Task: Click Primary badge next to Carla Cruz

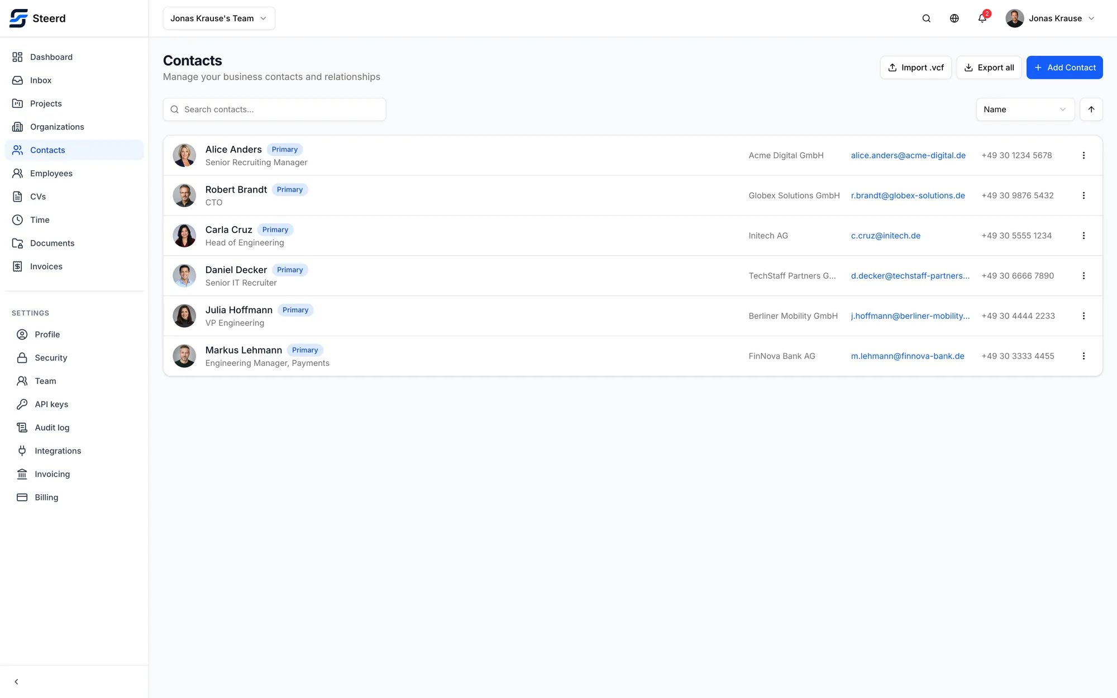Action: tap(275, 230)
